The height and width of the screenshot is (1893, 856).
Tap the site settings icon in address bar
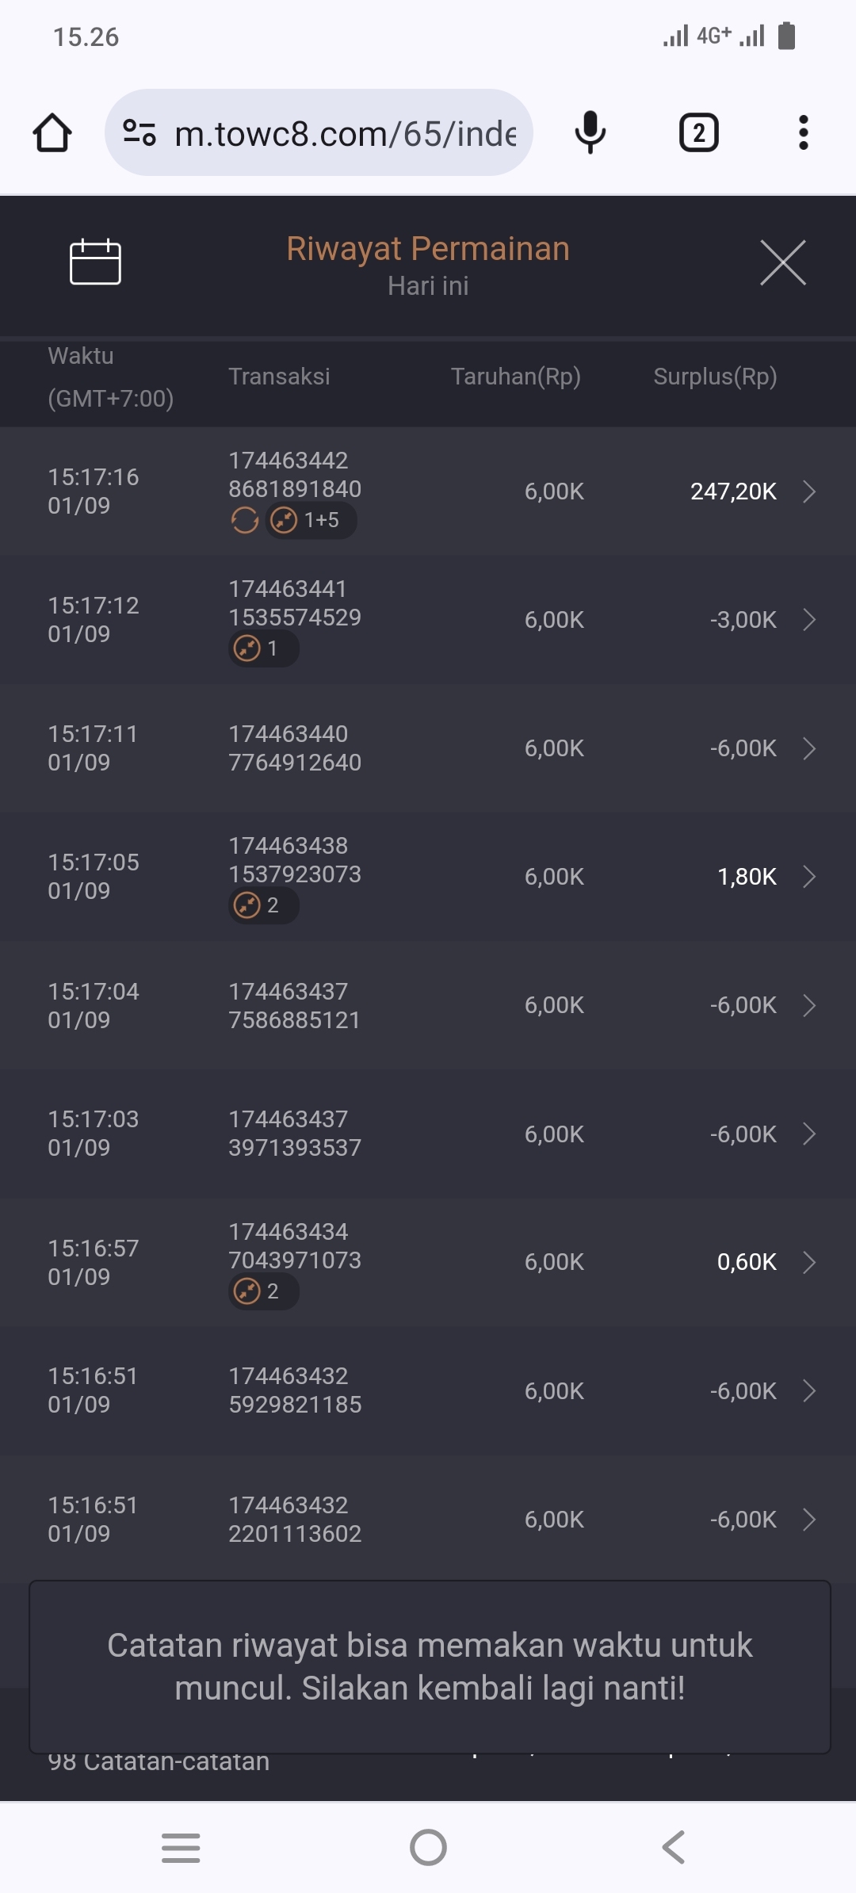pos(139,132)
